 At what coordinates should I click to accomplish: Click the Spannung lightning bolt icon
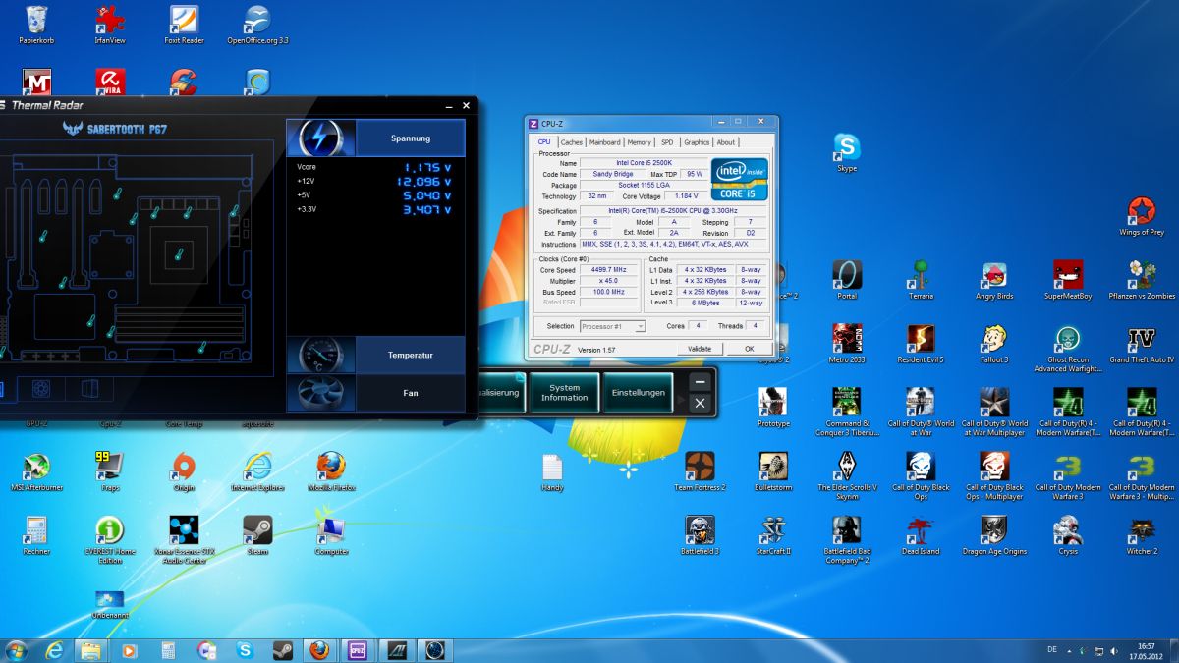(x=320, y=138)
